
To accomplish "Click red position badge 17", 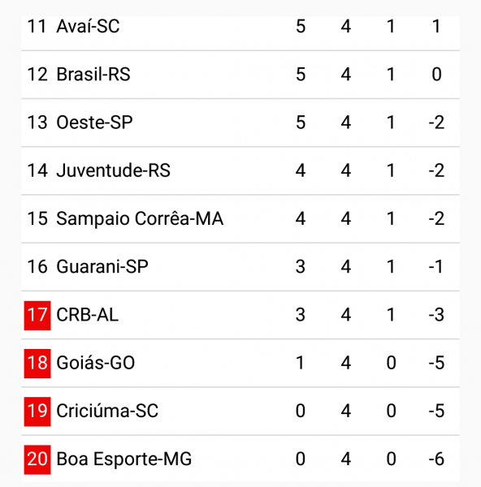I will (37, 315).
